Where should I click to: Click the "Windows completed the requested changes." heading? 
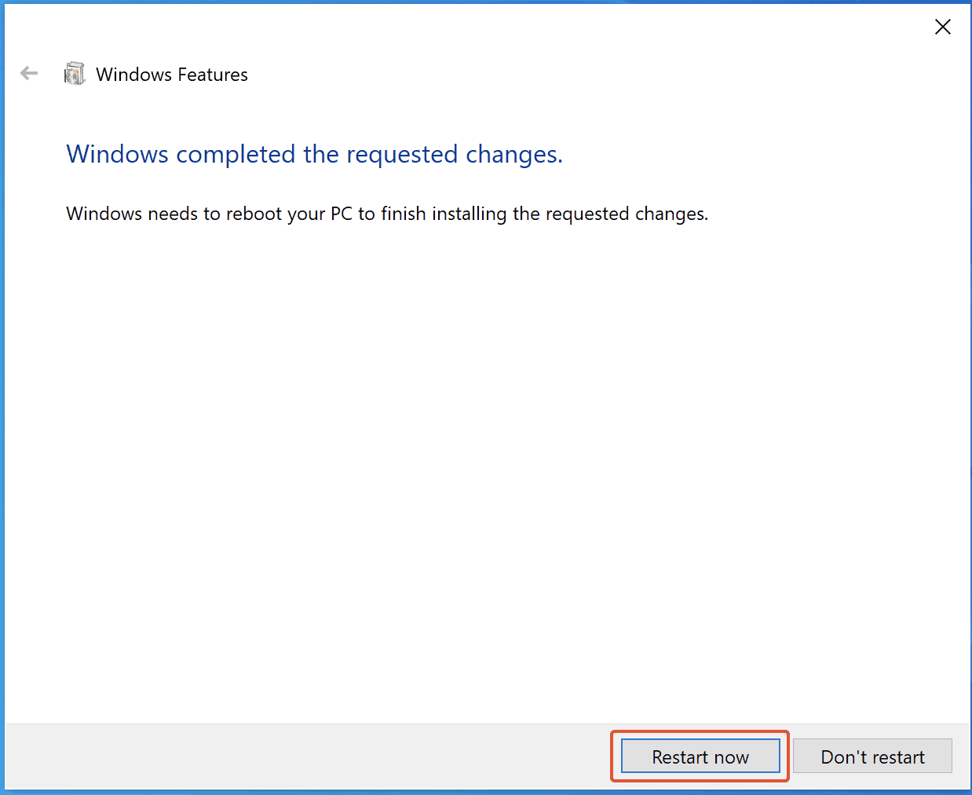click(315, 154)
